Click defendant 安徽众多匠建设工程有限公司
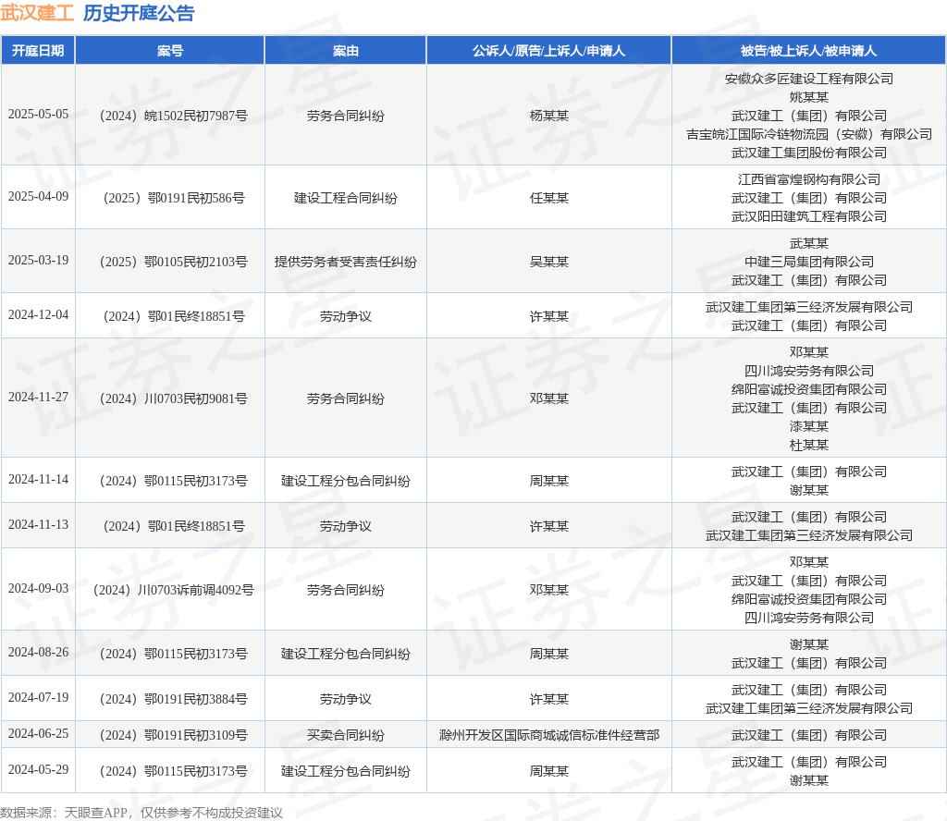 [808, 79]
